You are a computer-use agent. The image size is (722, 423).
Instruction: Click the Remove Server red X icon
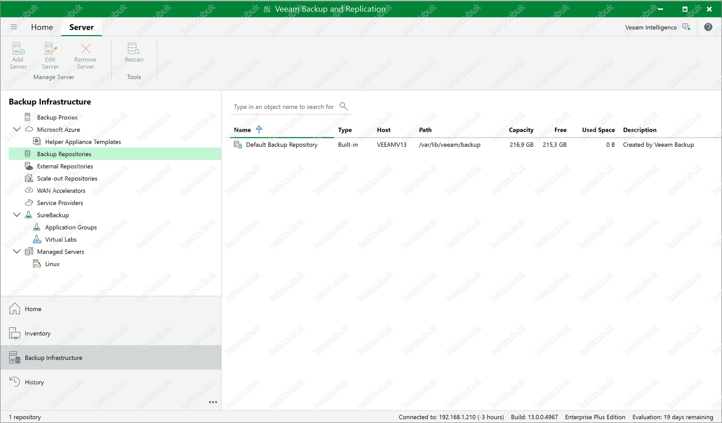(x=85, y=49)
